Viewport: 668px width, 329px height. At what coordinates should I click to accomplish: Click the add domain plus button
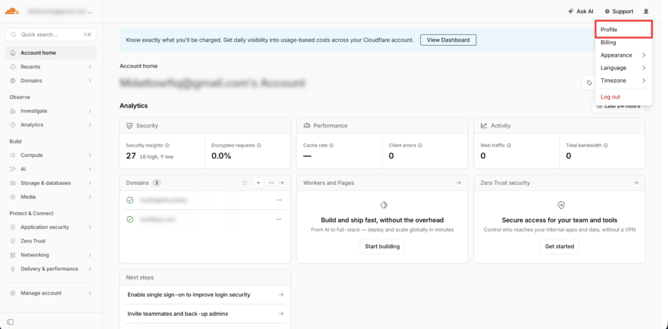tap(258, 183)
